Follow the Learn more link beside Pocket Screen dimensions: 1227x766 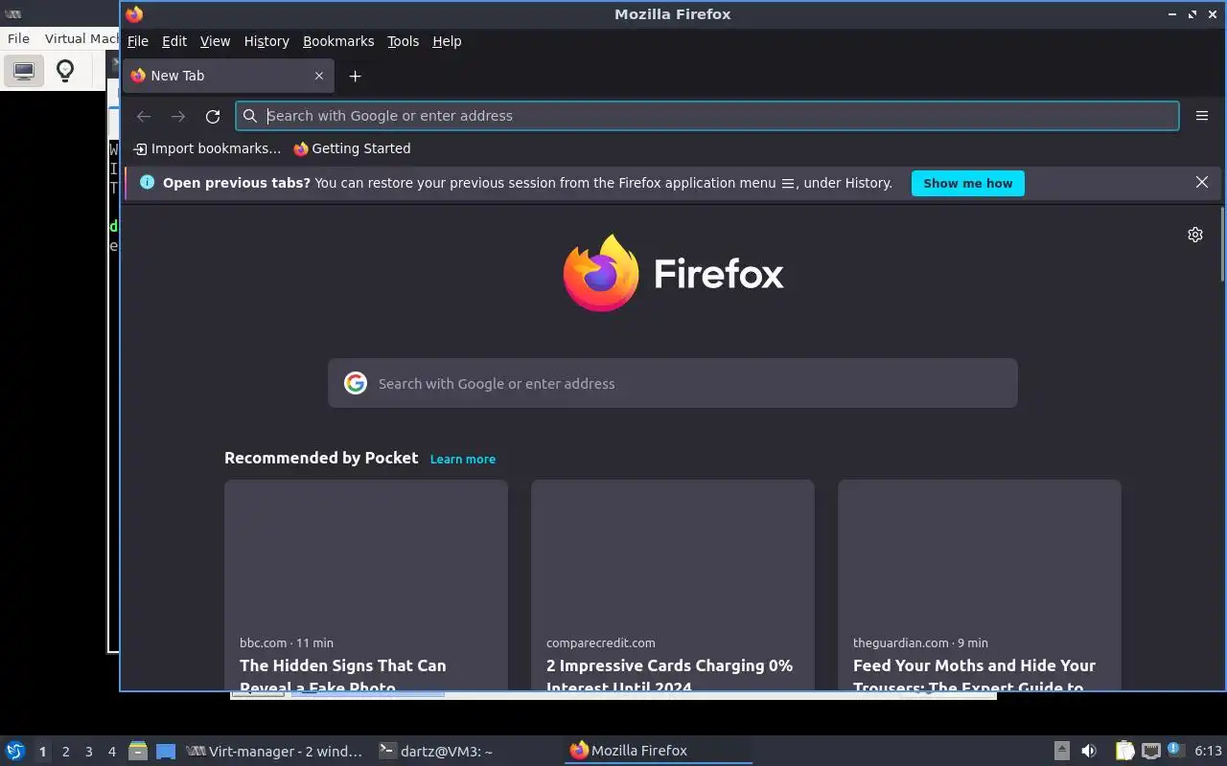click(463, 460)
